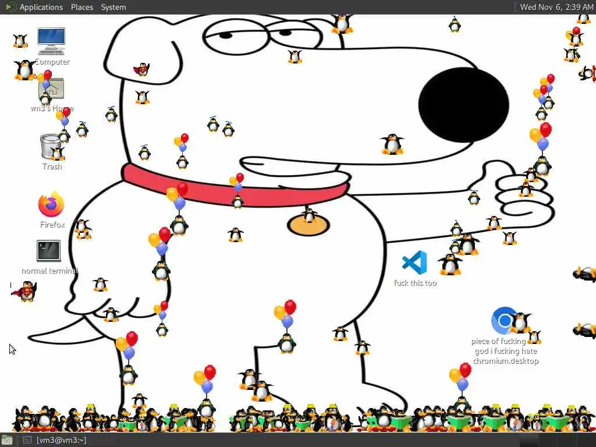Select the VS Code icon labeled 'fuck this too'

[414, 262]
